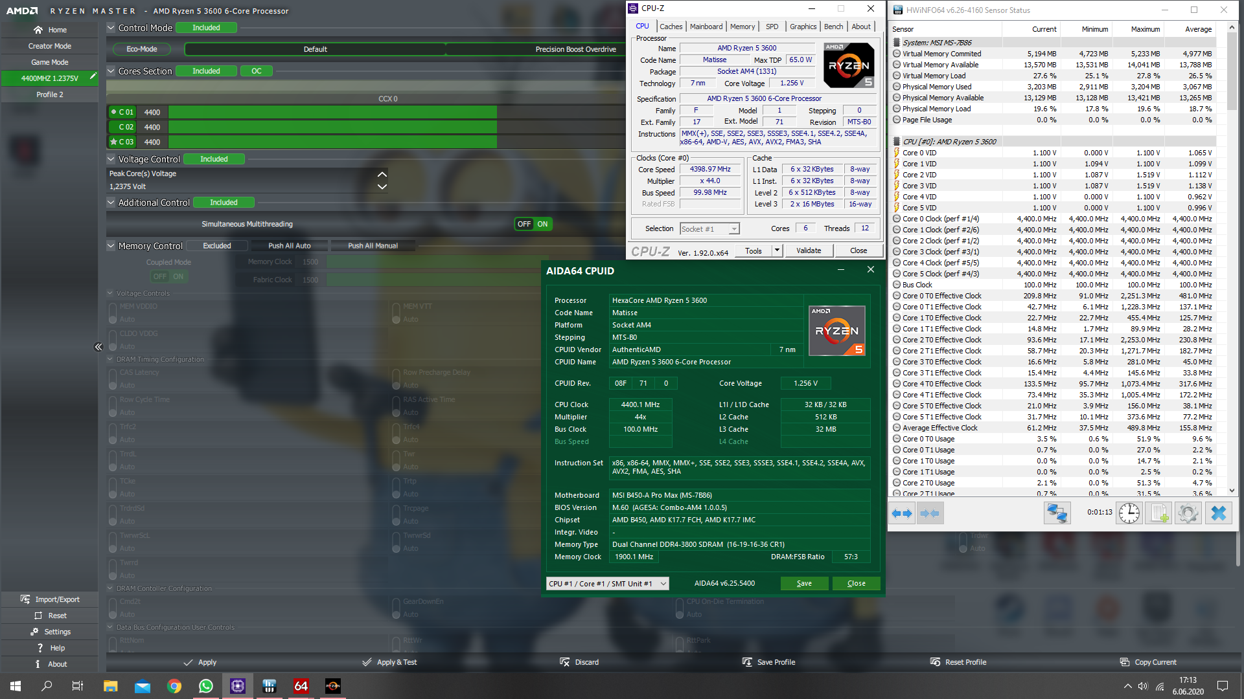This screenshot has width=1244, height=699.
Task: Collapse Control Mode section
Action: point(111,28)
